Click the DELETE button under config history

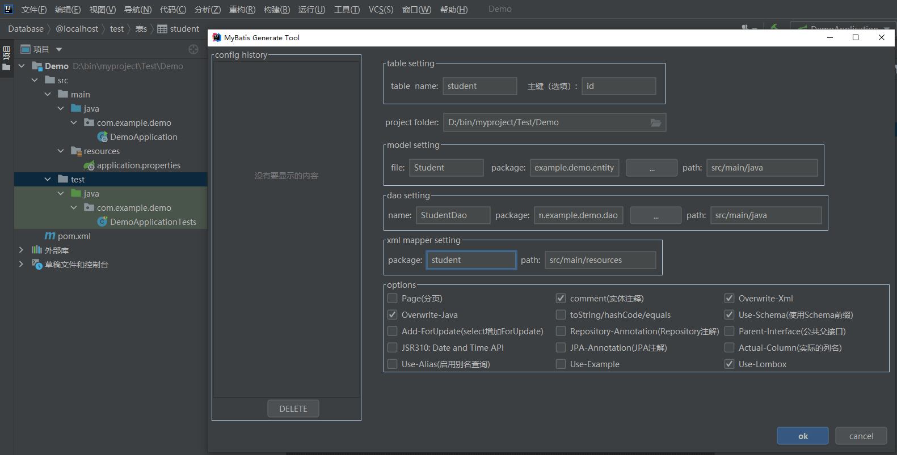point(293,409)
